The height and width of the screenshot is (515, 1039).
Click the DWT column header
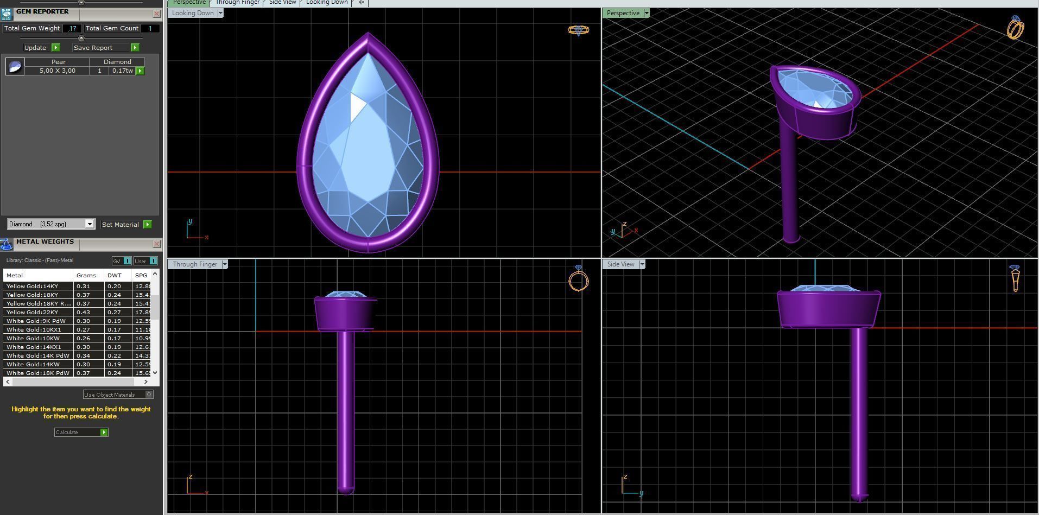[x=118, y=275]
